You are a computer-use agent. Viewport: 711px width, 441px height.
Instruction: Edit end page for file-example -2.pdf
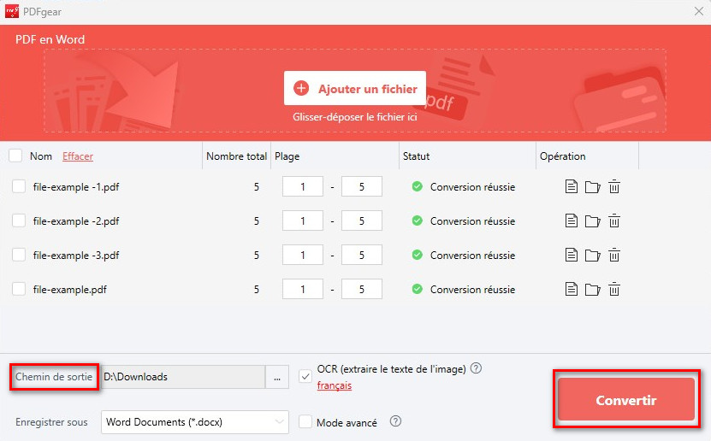coord(361,221)
